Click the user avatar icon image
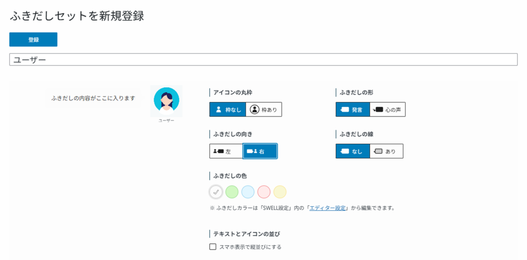The image size is (527, 260). 166,100
